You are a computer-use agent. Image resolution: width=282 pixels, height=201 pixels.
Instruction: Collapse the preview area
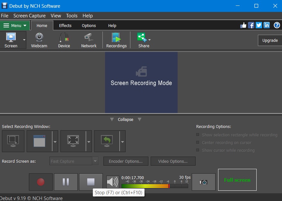coord(125,119)
